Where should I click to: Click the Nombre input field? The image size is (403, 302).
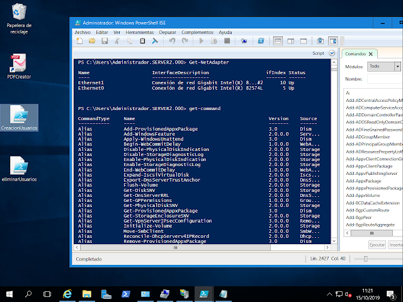coord(385,79)
